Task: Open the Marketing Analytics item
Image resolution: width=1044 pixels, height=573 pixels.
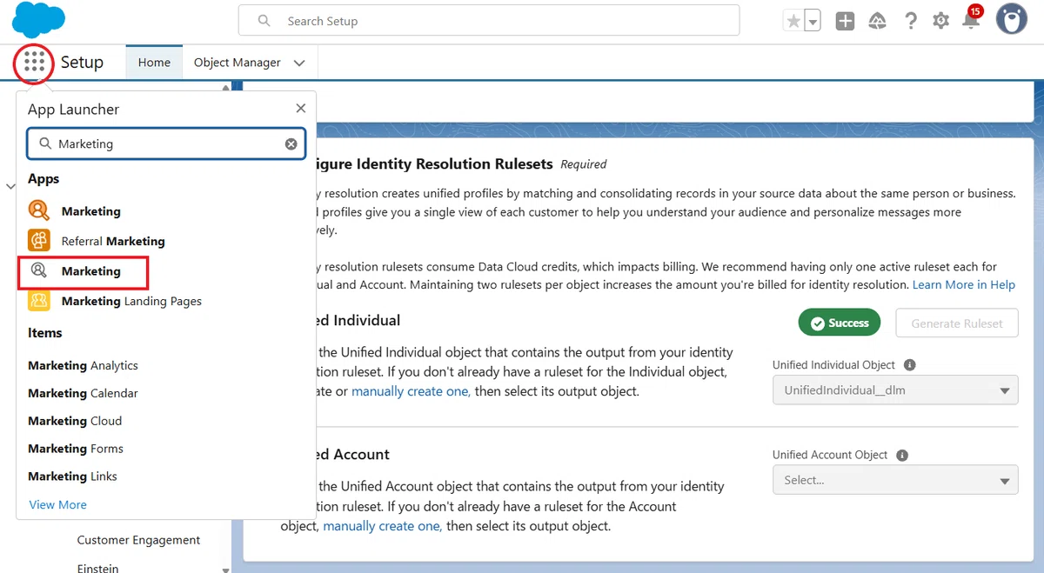Action: click(x=83, y=365)
